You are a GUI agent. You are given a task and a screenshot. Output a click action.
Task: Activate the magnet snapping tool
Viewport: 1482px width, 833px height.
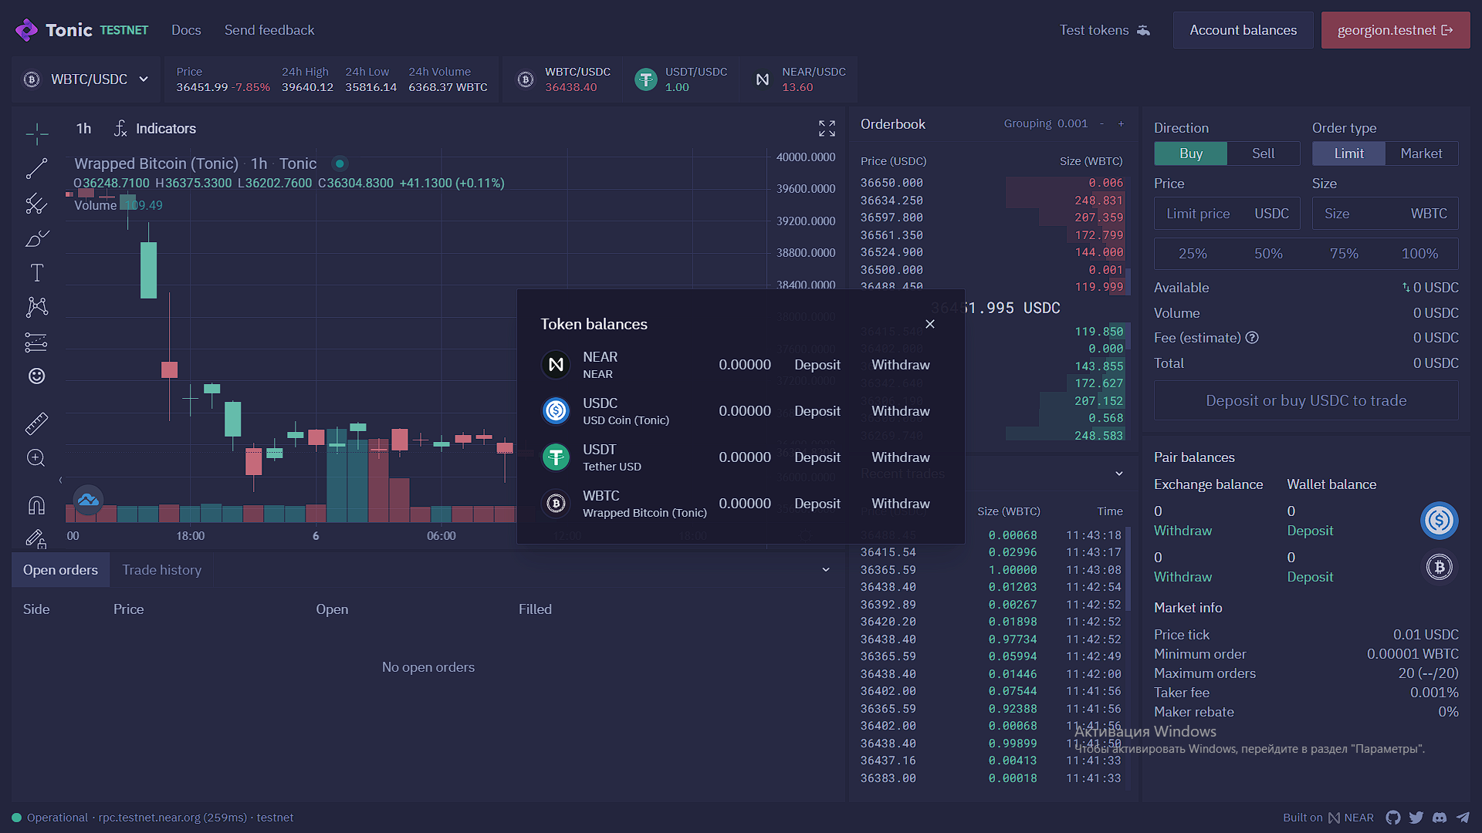point(36,505)
